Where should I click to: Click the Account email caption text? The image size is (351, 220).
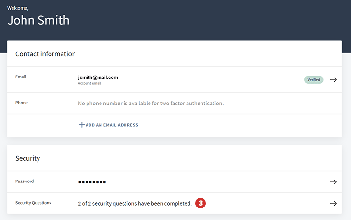point(89,83)
